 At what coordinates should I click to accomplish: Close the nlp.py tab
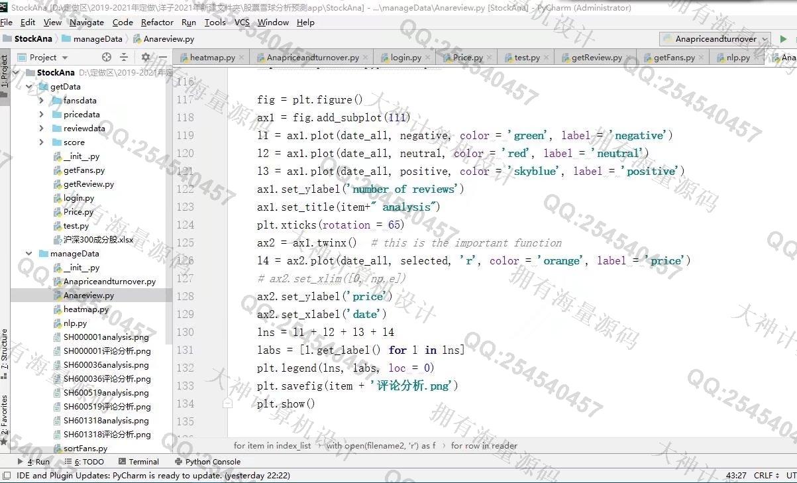click(756, 58)
